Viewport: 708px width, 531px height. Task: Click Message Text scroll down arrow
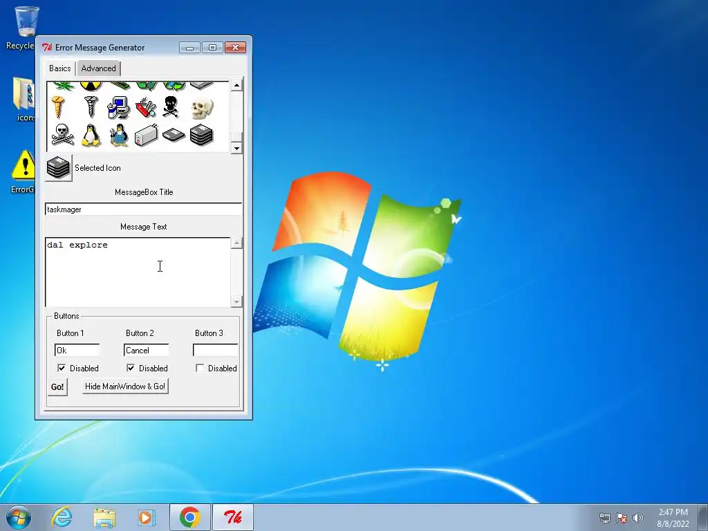tap(236, 301)
